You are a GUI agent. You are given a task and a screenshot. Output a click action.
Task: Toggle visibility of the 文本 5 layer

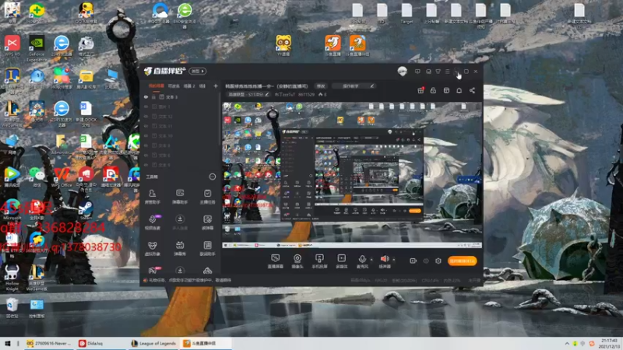[146, 165]
